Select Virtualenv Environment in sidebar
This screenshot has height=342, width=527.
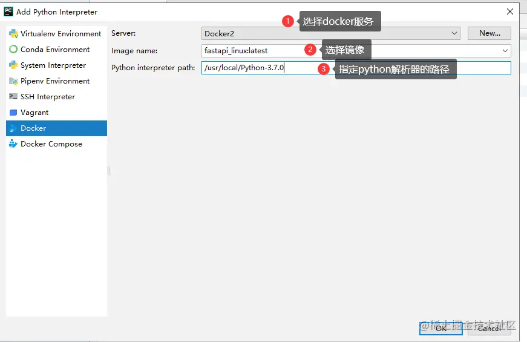(x=56, y=34)
